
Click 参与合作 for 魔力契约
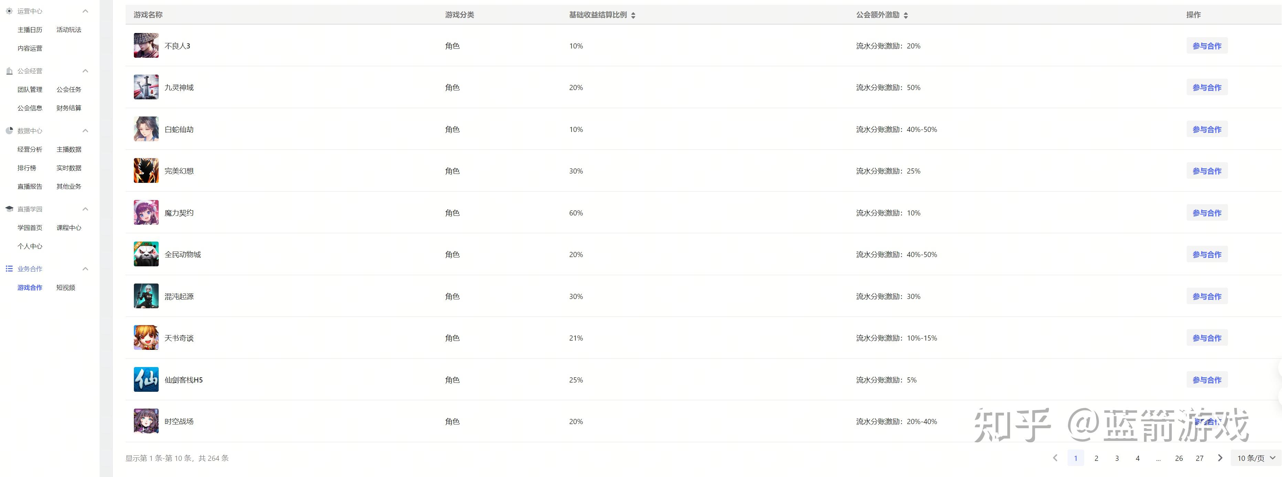(x=1207, y=213)
